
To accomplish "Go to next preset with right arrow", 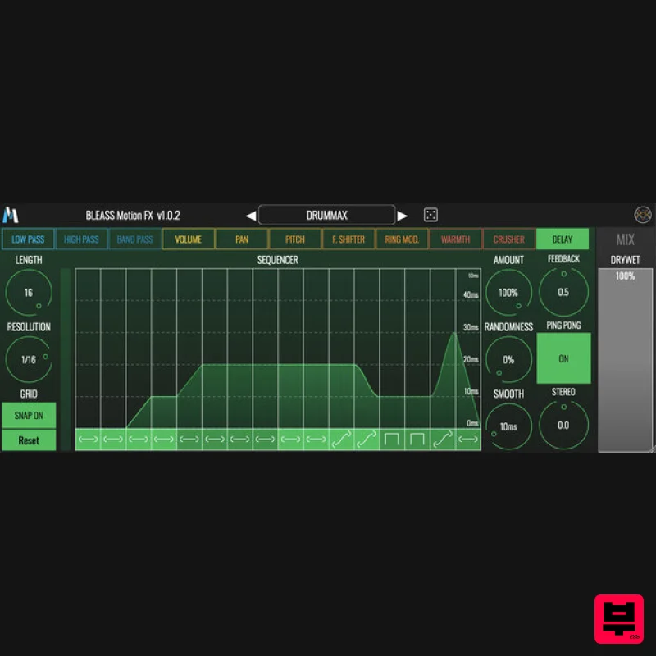I will (x=402, y=216).
